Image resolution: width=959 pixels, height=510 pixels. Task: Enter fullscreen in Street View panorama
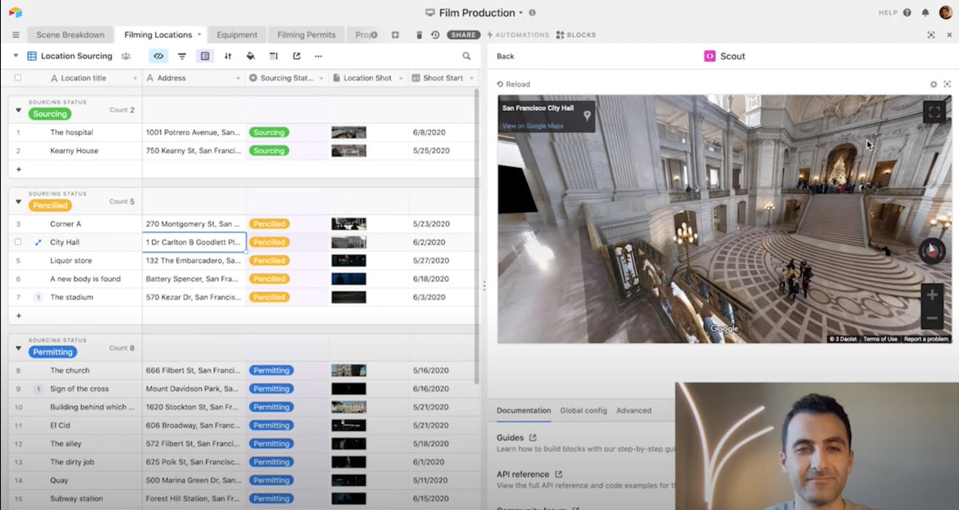(934, 112)
